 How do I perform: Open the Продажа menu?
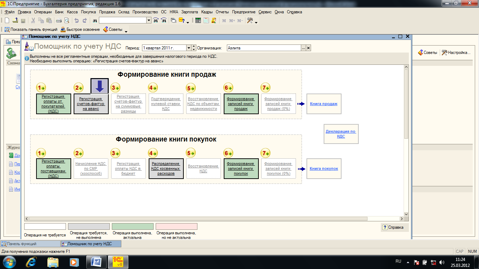click(107, 12)
